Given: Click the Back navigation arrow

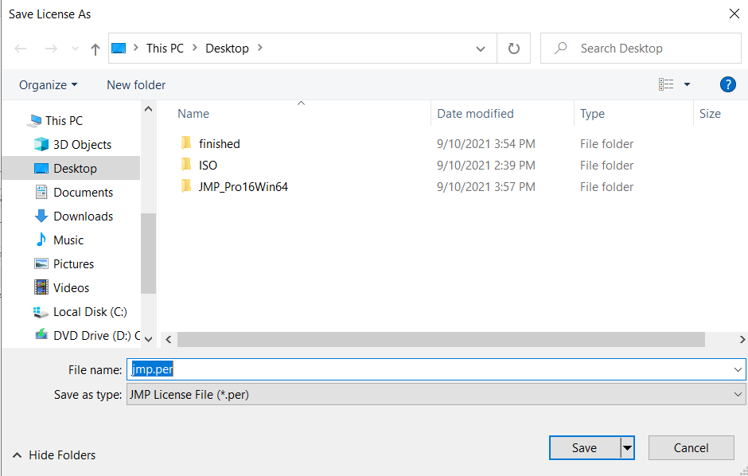Looking at the screenshot, I should tap(21, 49).
